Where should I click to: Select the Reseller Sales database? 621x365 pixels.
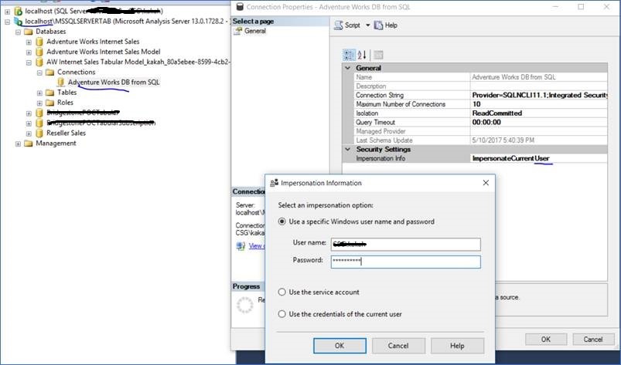pos(67,133)
